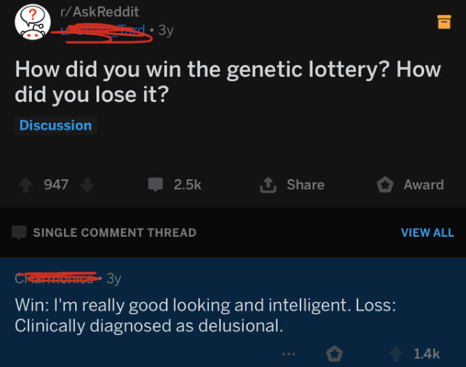
Task: Upvote the genetic lottery post
Action: click(x=25, y=185)
